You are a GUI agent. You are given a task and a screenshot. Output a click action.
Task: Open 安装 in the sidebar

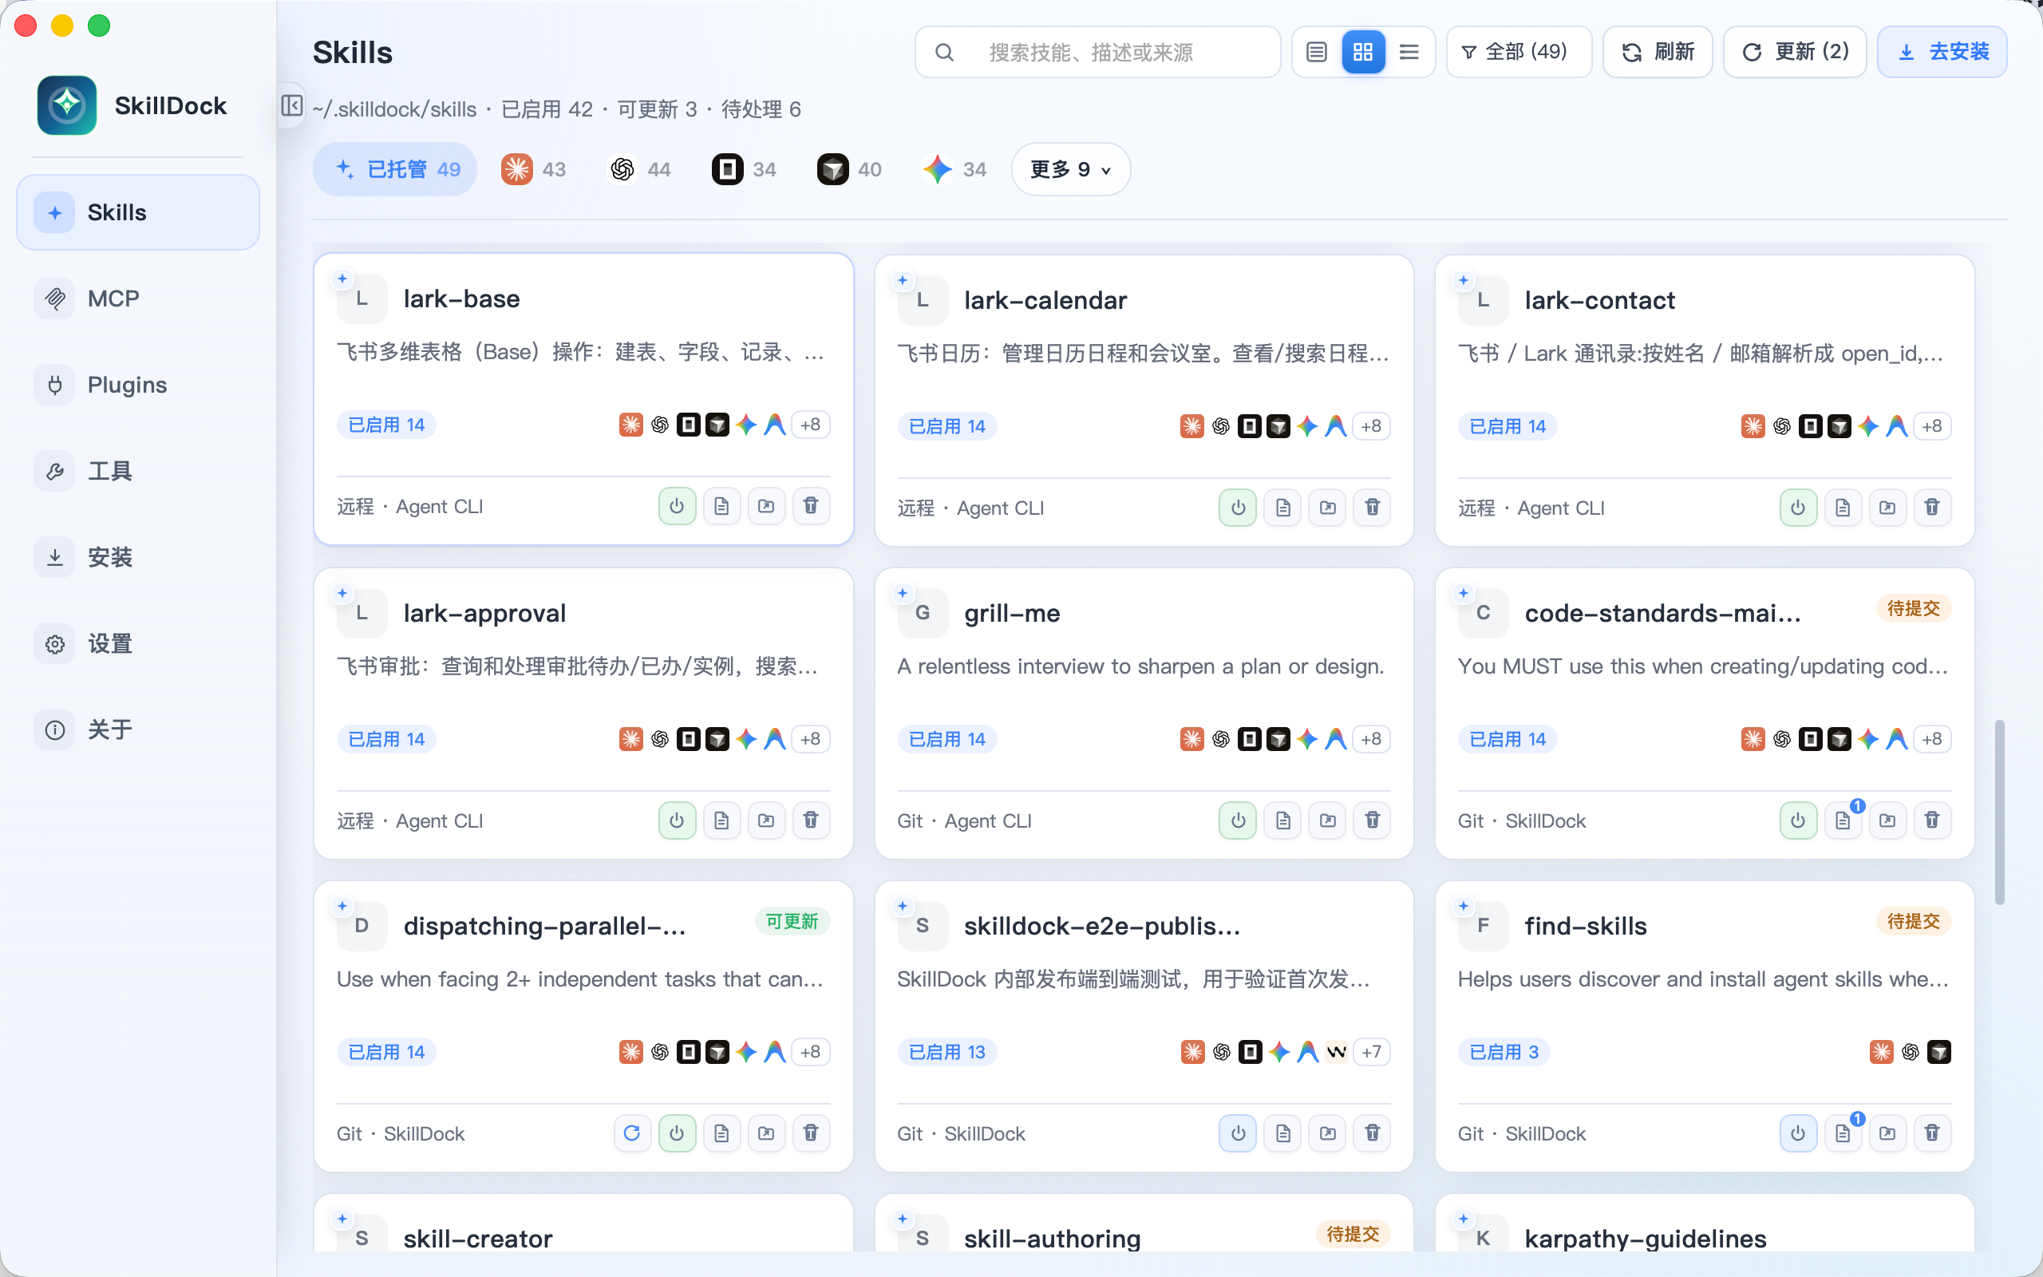click(x=137, y=556)
